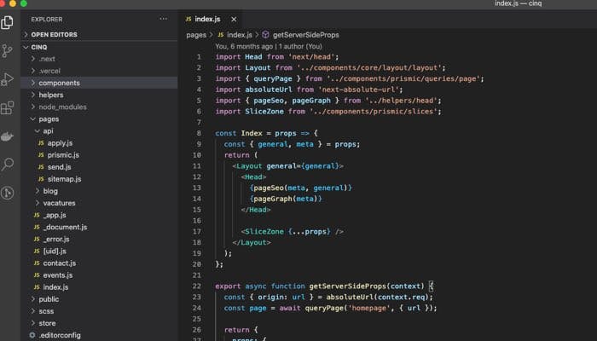Click JS icon of apply.js file
Image resolution: width=597 pixels, height=341 pixels.
[x=41, y=143]
